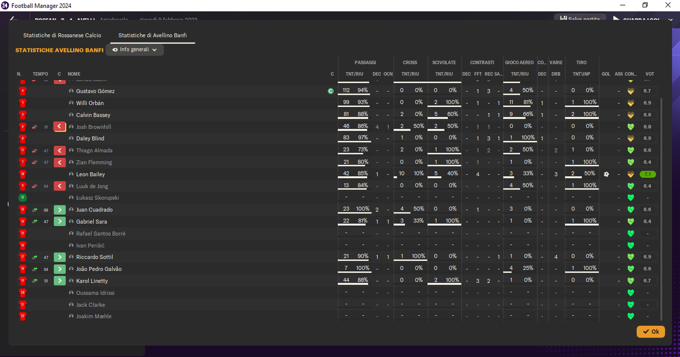Click the Football Manager 2024 logo in title bar
This screenshot has height=357, width=680.
point(5,5)
